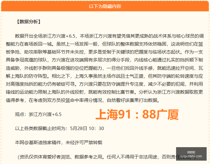This screenshot has height=164, width=210.
Task: Select the '【数据分析】' section heading
Action: coord(29,22)
